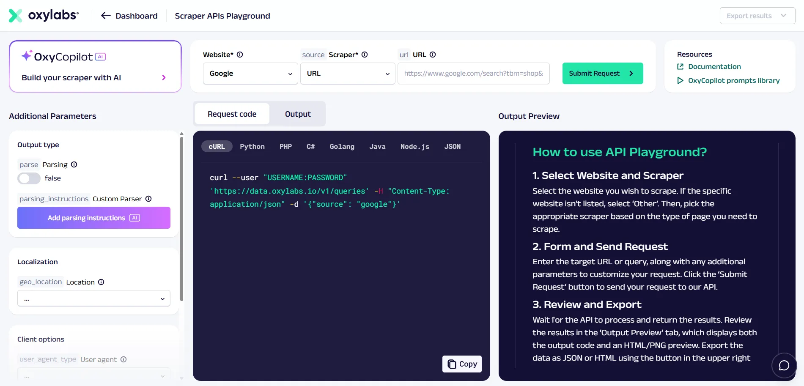Click the back arrow next to Dashboard

(x=106, y=16)
